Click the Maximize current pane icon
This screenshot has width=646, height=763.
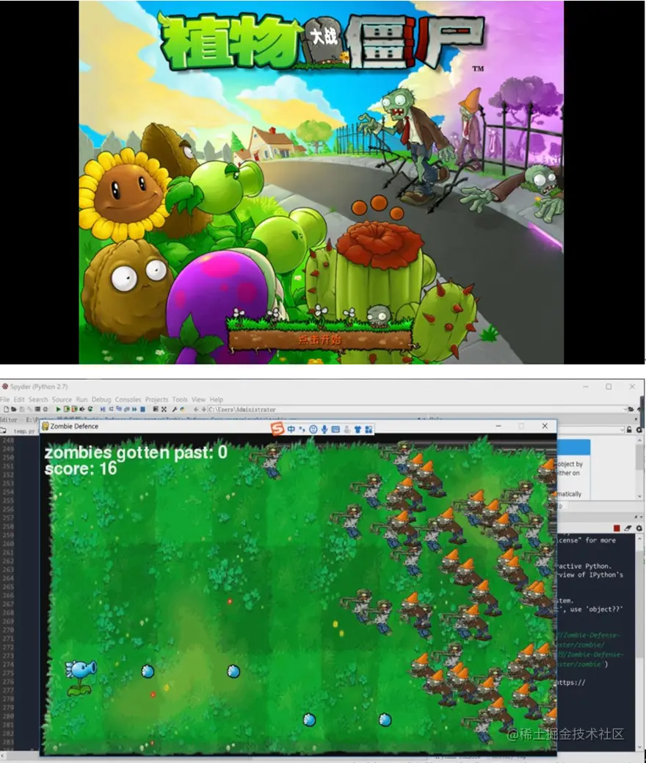point(156,409)
